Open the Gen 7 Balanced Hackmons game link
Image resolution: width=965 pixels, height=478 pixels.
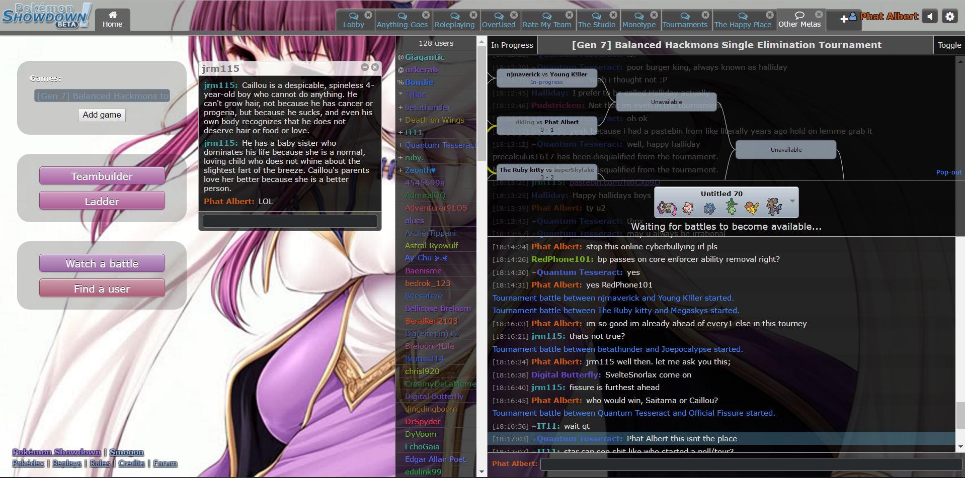pos(102,95)
